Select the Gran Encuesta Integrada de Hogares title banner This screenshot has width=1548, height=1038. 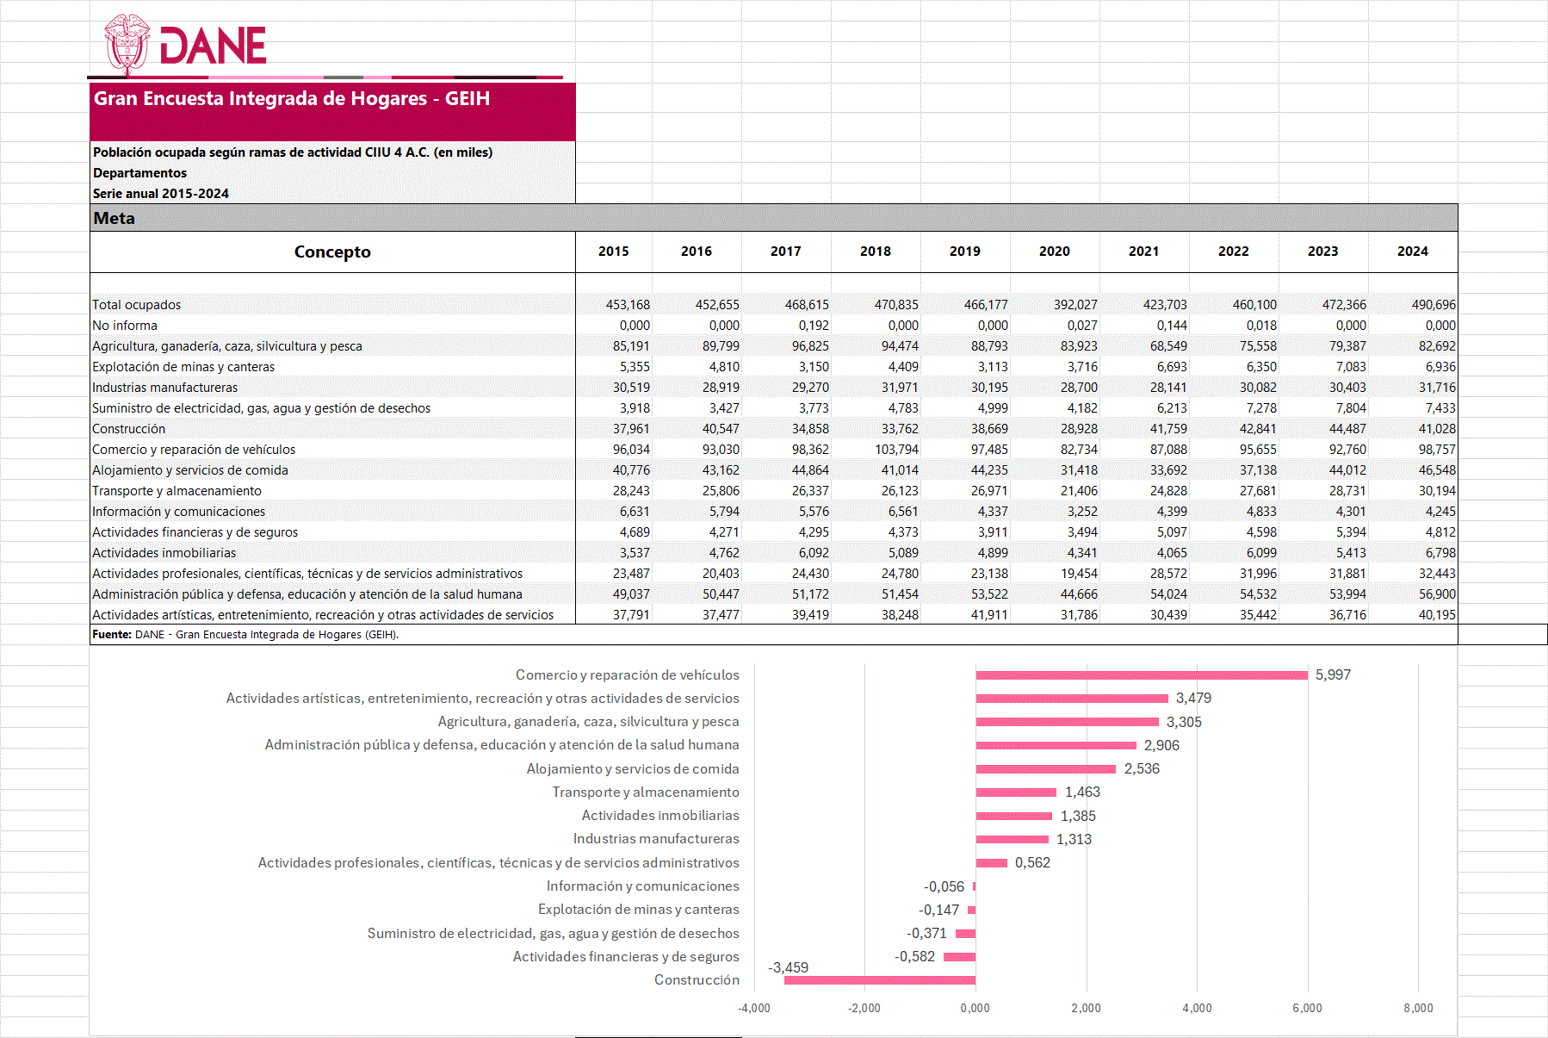pyautogui.click(x=332, y=110)
